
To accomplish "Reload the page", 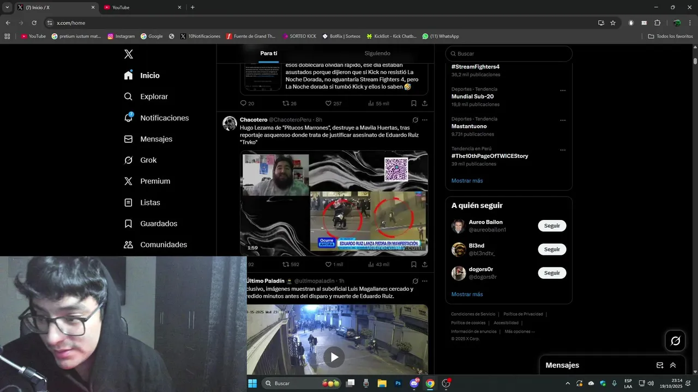I will 34,23.
